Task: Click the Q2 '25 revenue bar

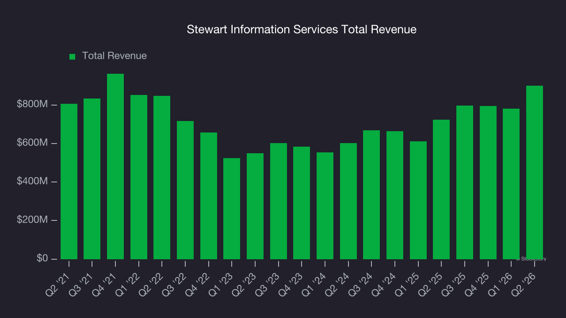Action: [441, 189]
